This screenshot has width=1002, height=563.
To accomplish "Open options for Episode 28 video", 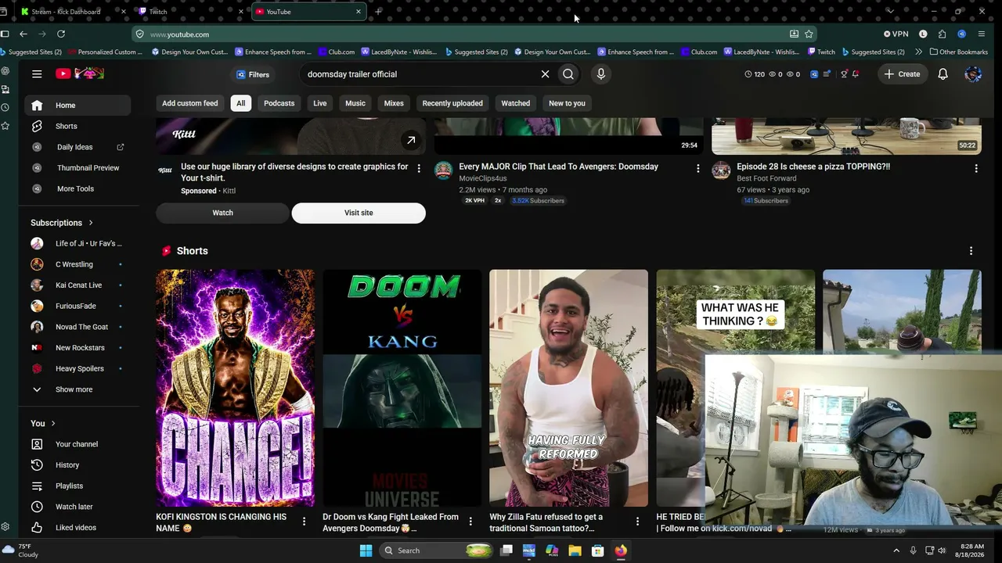I will coord(976,168).
